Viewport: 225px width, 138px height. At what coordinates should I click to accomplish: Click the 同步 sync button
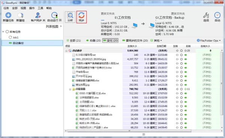pyautogui.click(x=81, y=17)
